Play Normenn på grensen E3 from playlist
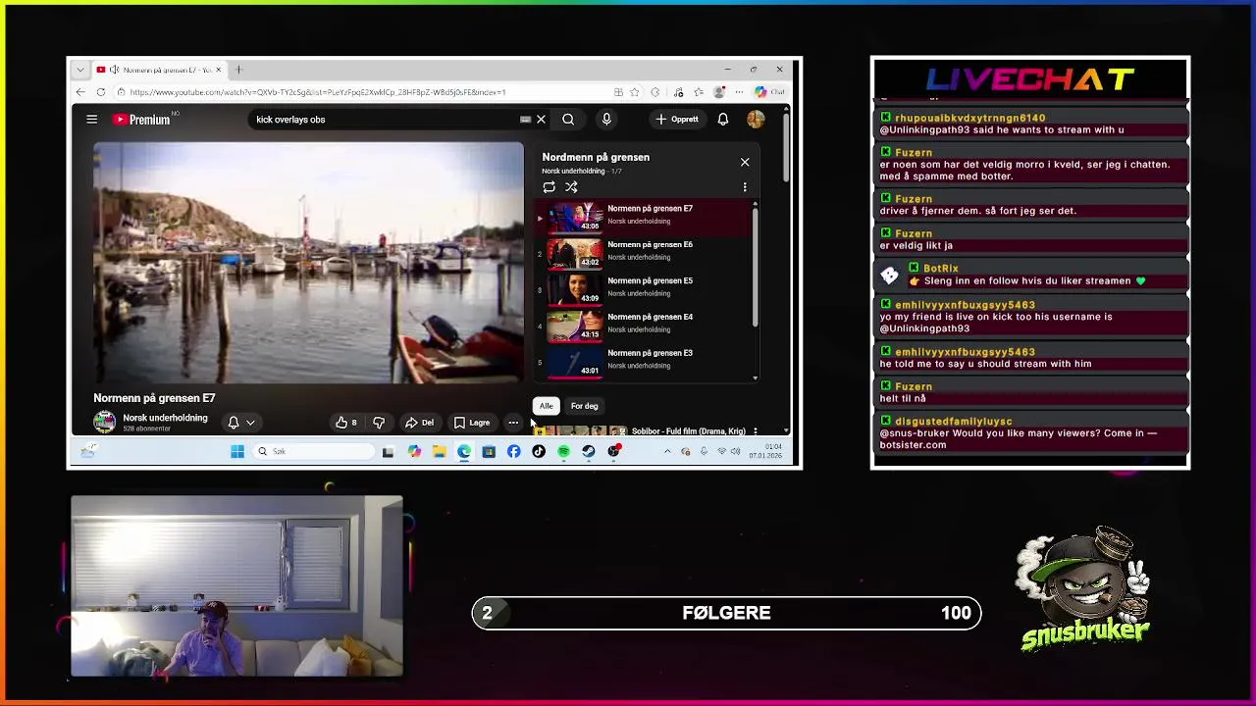1256x706 pixels. [x=645, y=361]
